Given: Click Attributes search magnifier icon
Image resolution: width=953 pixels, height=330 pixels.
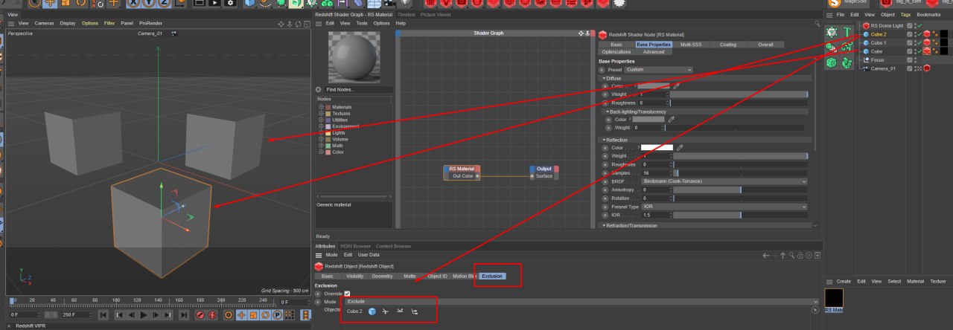Looking at the screenshot, I should pyautogui.click(x=791, y=256).
